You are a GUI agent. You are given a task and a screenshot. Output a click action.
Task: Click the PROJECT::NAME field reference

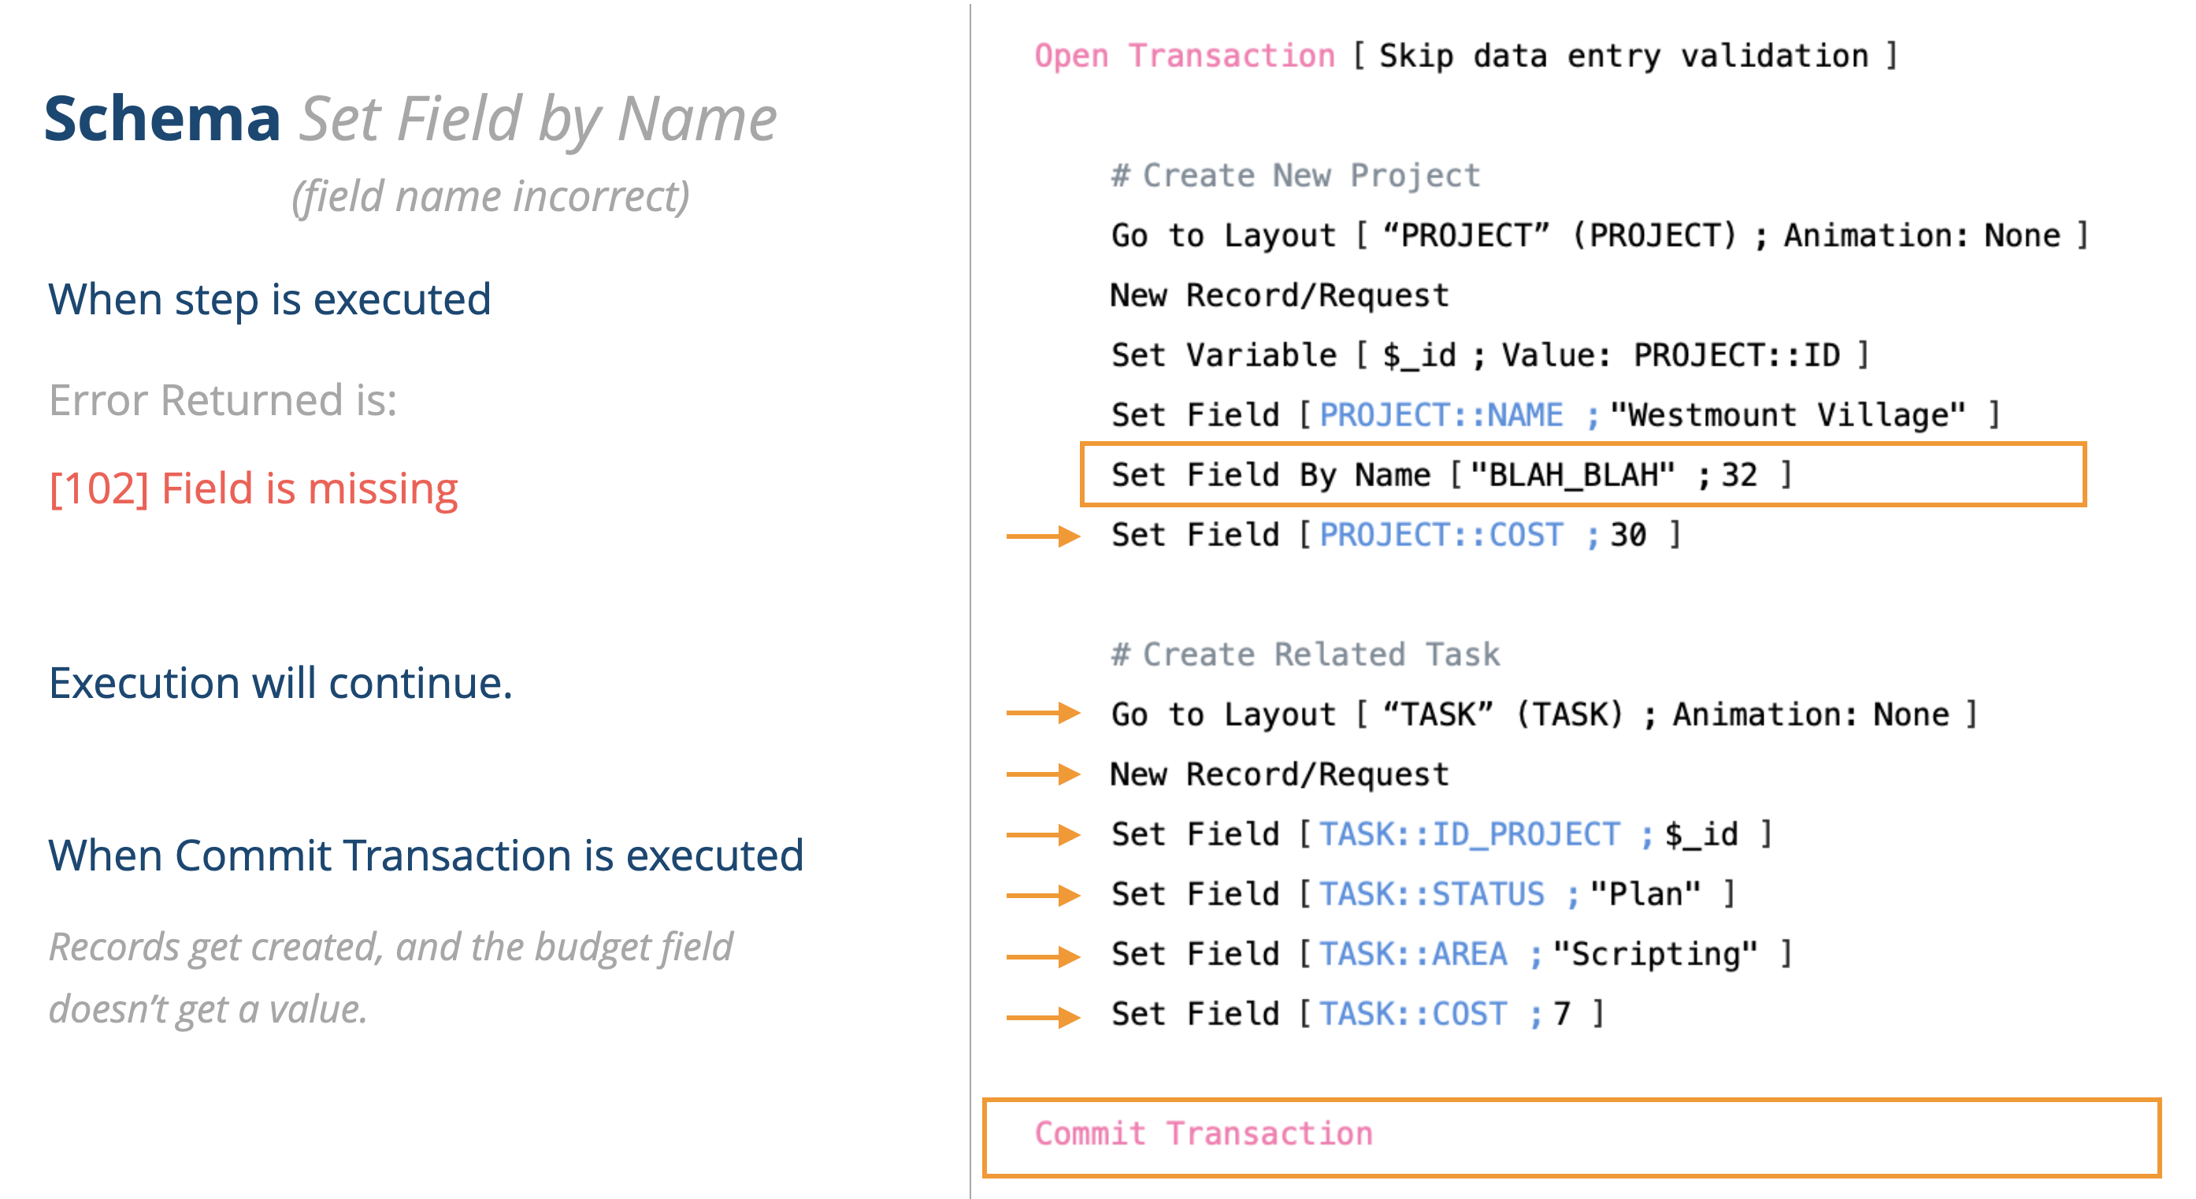[x=1441, y=415]
